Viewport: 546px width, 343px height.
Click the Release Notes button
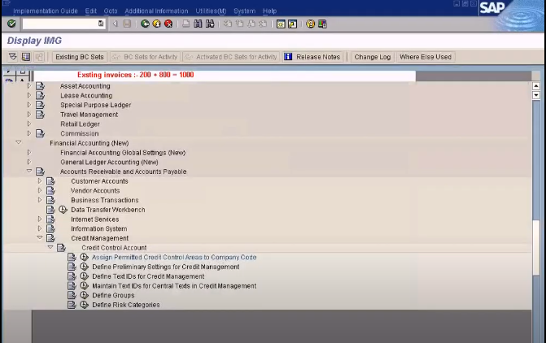click(x=312, y=57)
